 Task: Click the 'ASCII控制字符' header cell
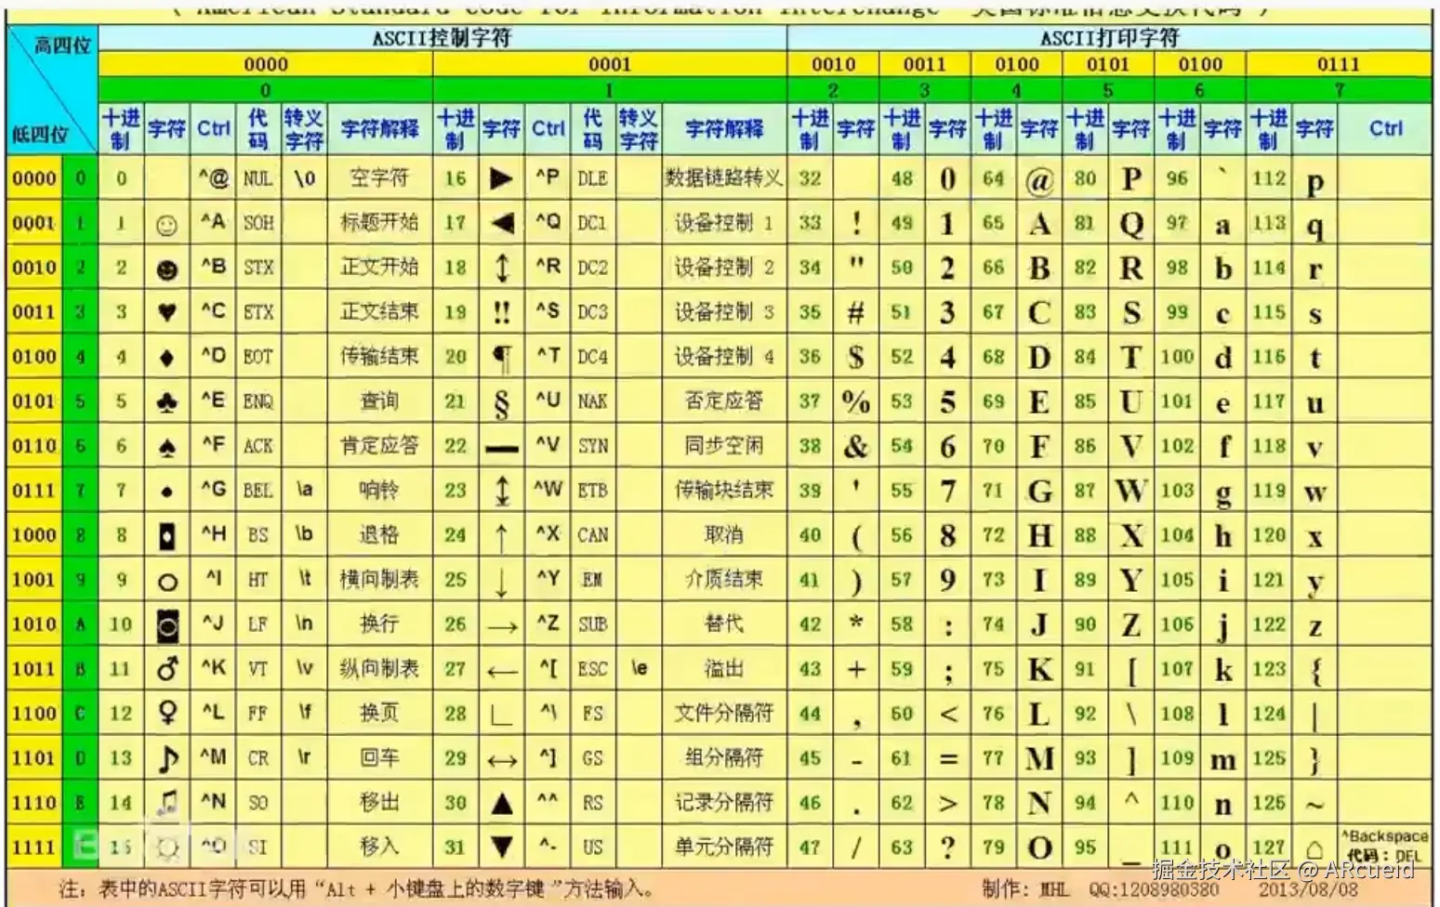tap(442, 38)
